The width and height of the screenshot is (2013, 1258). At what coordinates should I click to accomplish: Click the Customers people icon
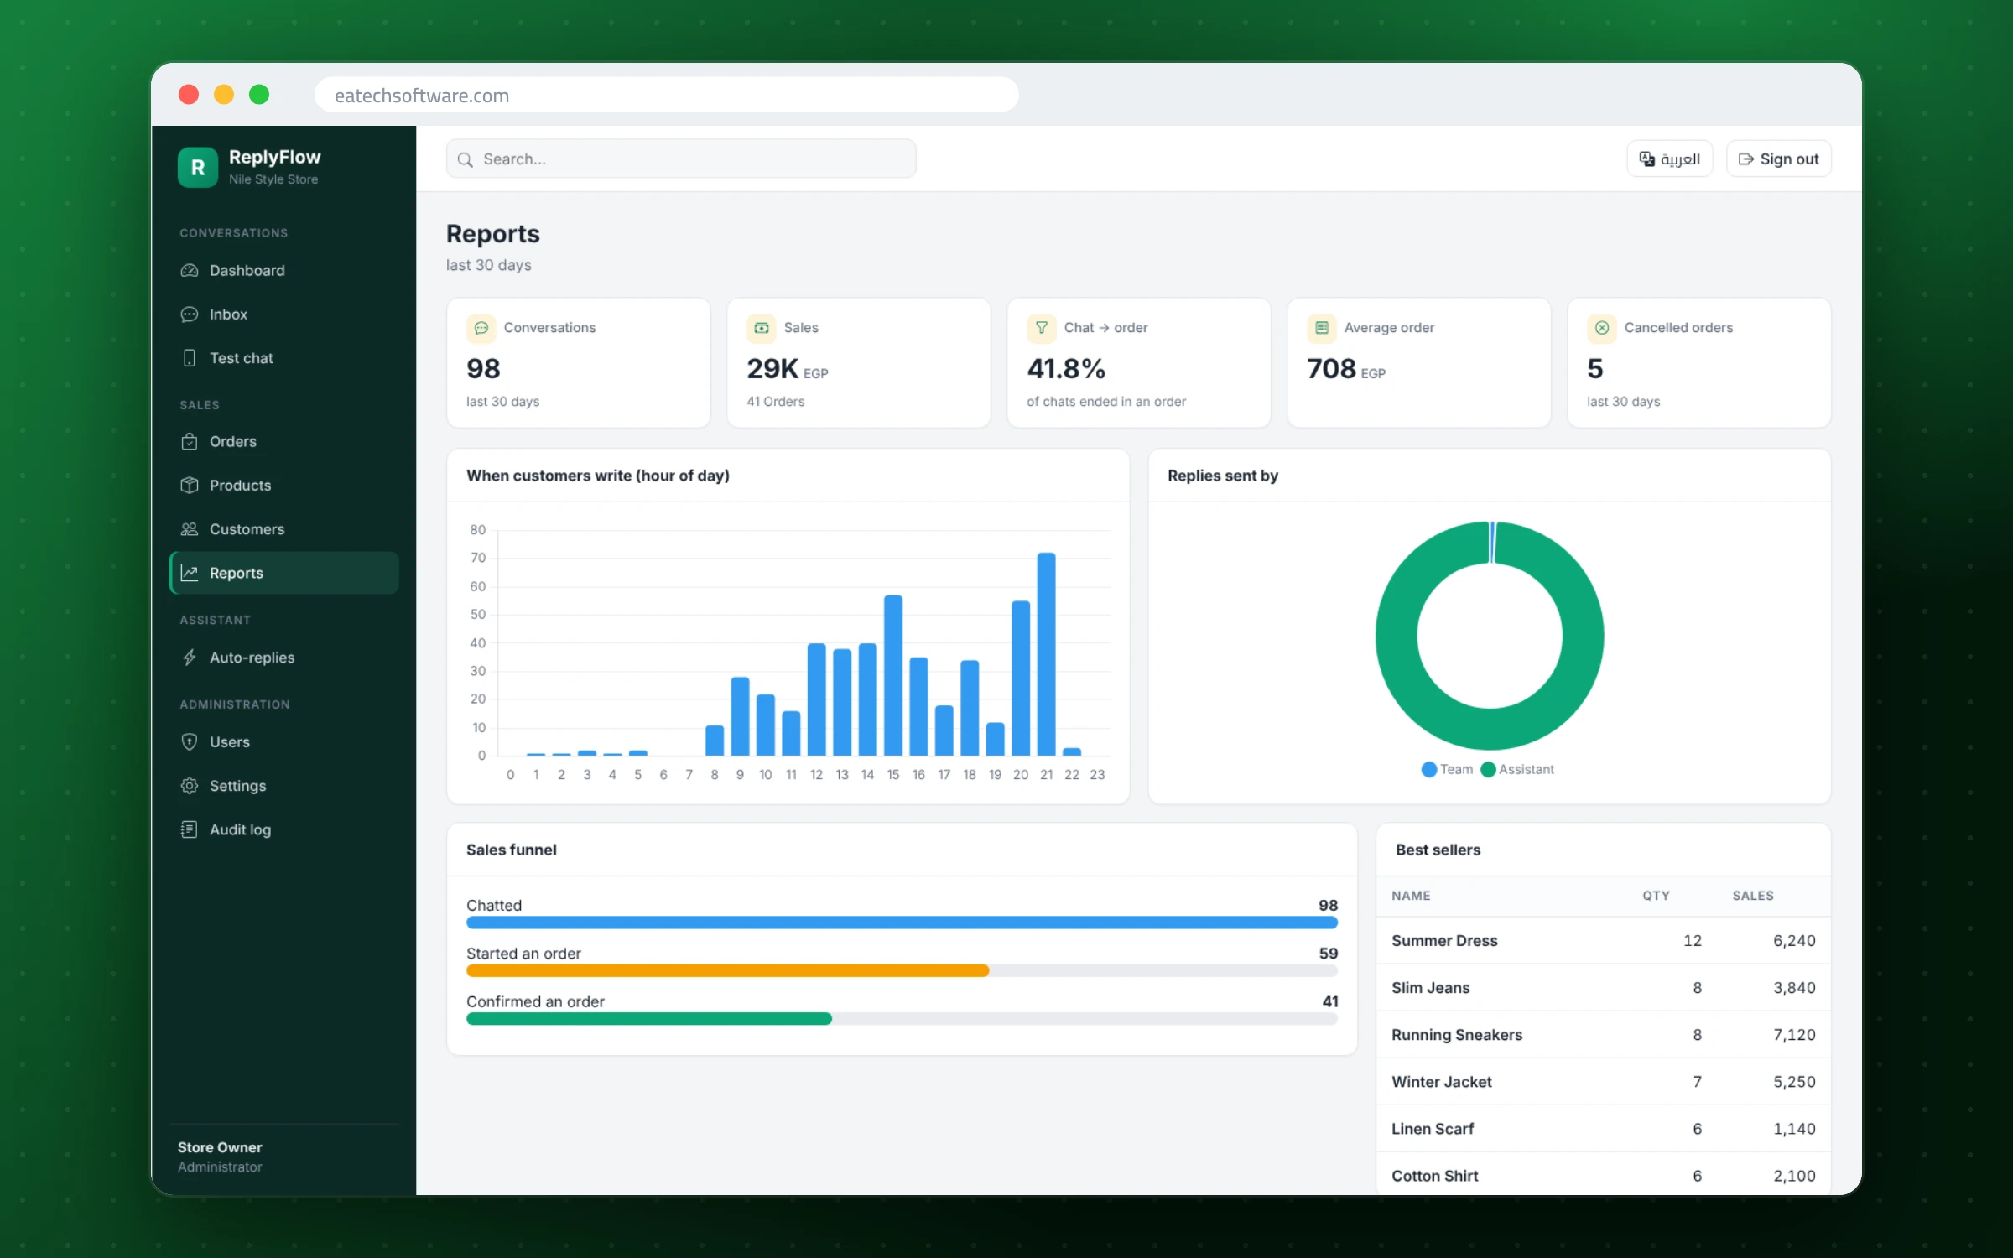190,529
